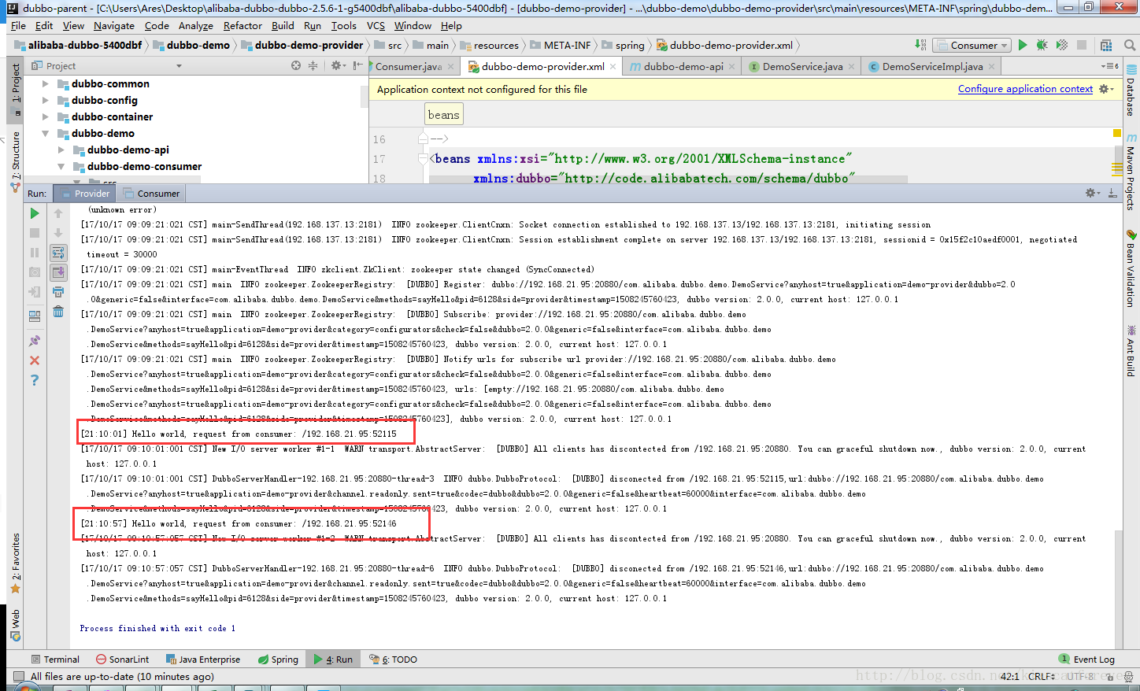Click the Make Project build icon

(x=921, y=45)
